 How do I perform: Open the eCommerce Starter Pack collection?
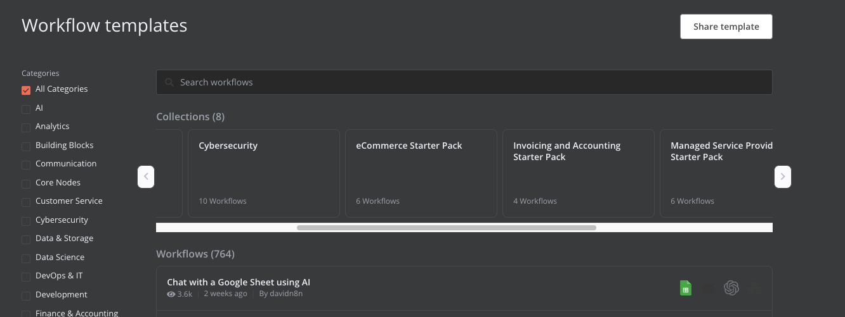421,173
